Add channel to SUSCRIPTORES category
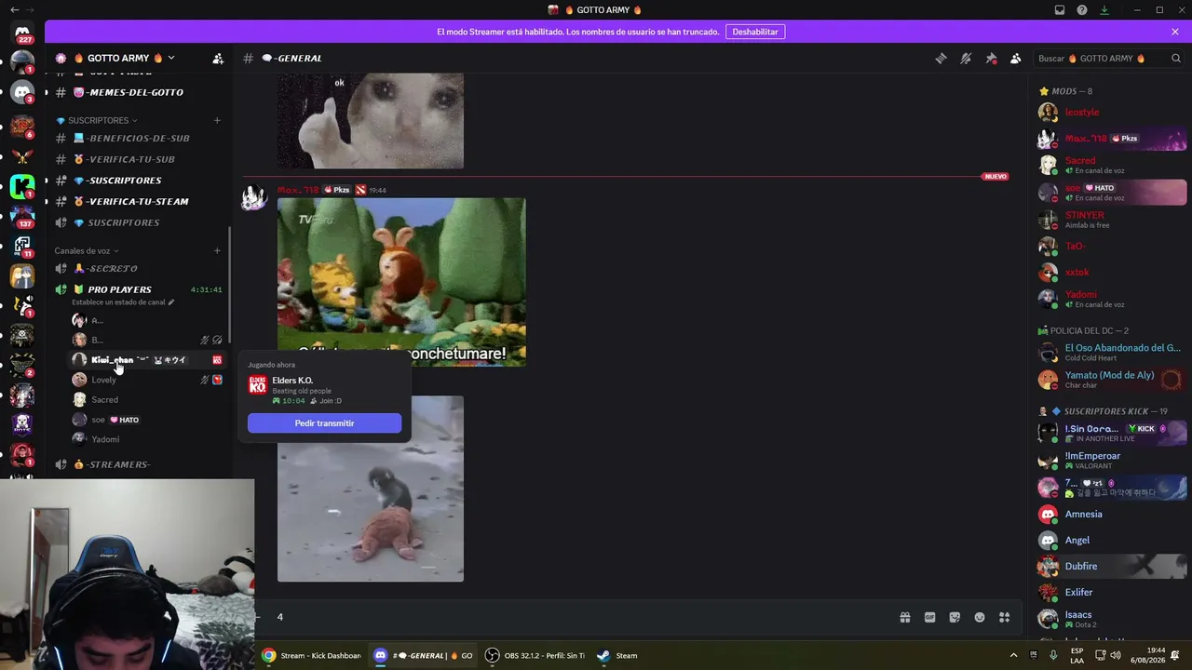The image size is (1192, 670). point(217,120)
